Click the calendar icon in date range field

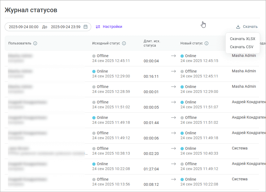(86, 27)
